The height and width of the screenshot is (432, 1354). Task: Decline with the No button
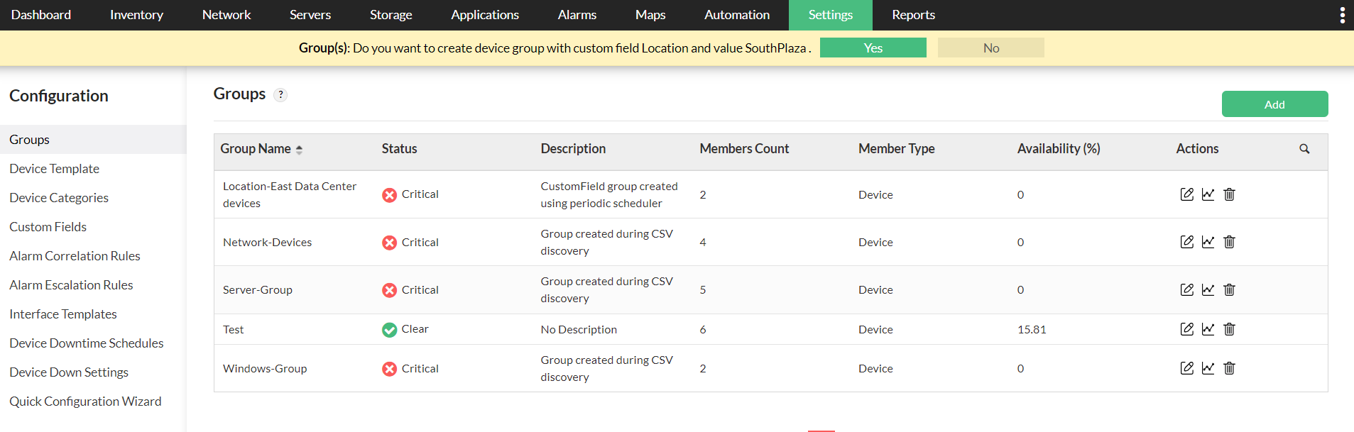coord(990,48)
